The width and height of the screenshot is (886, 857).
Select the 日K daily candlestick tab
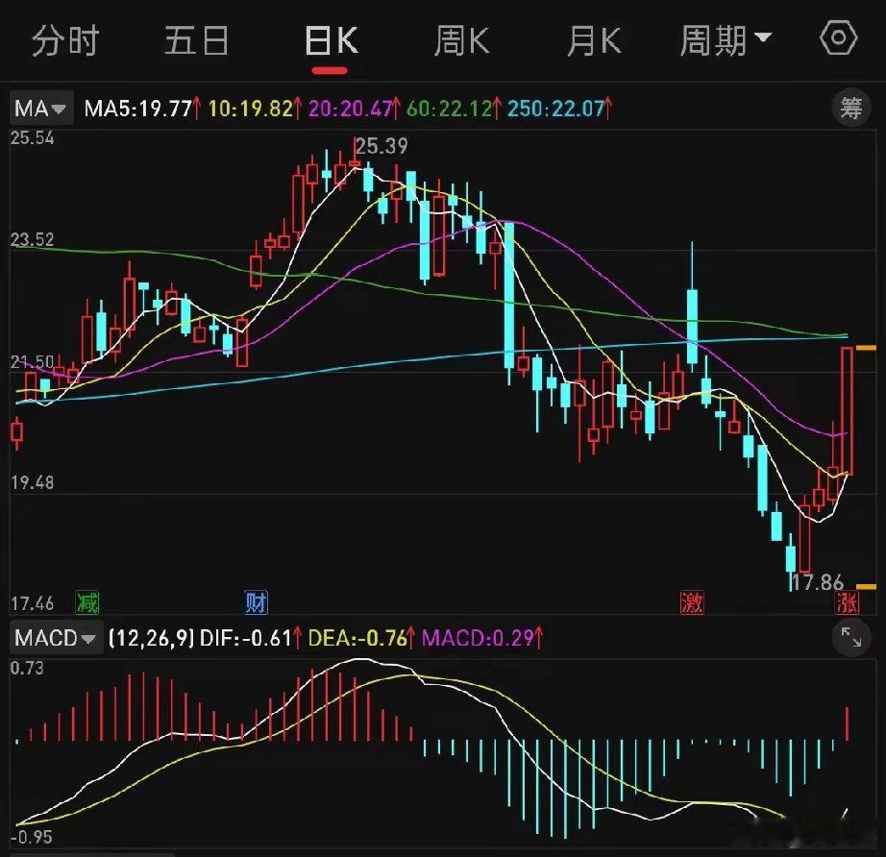[x=331, y=40]
